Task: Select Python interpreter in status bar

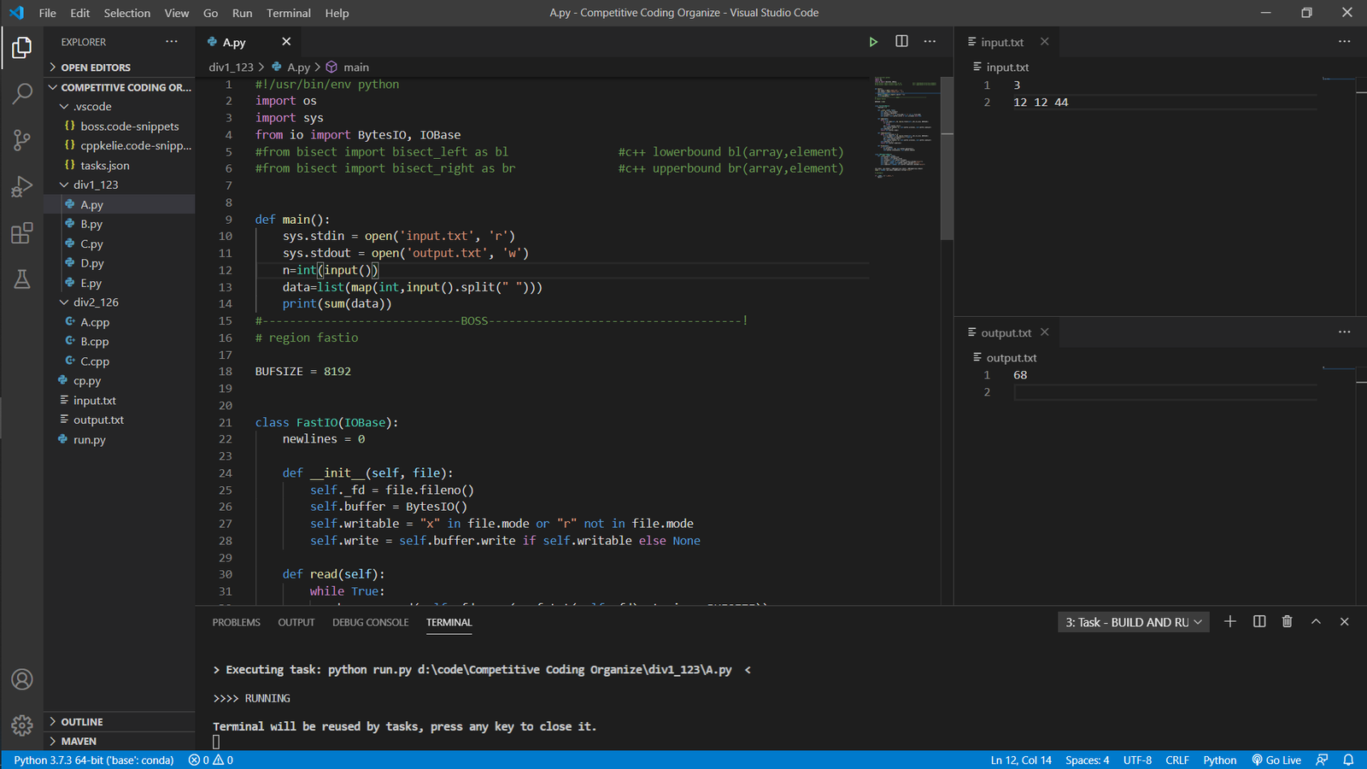Action: (94, 760)
